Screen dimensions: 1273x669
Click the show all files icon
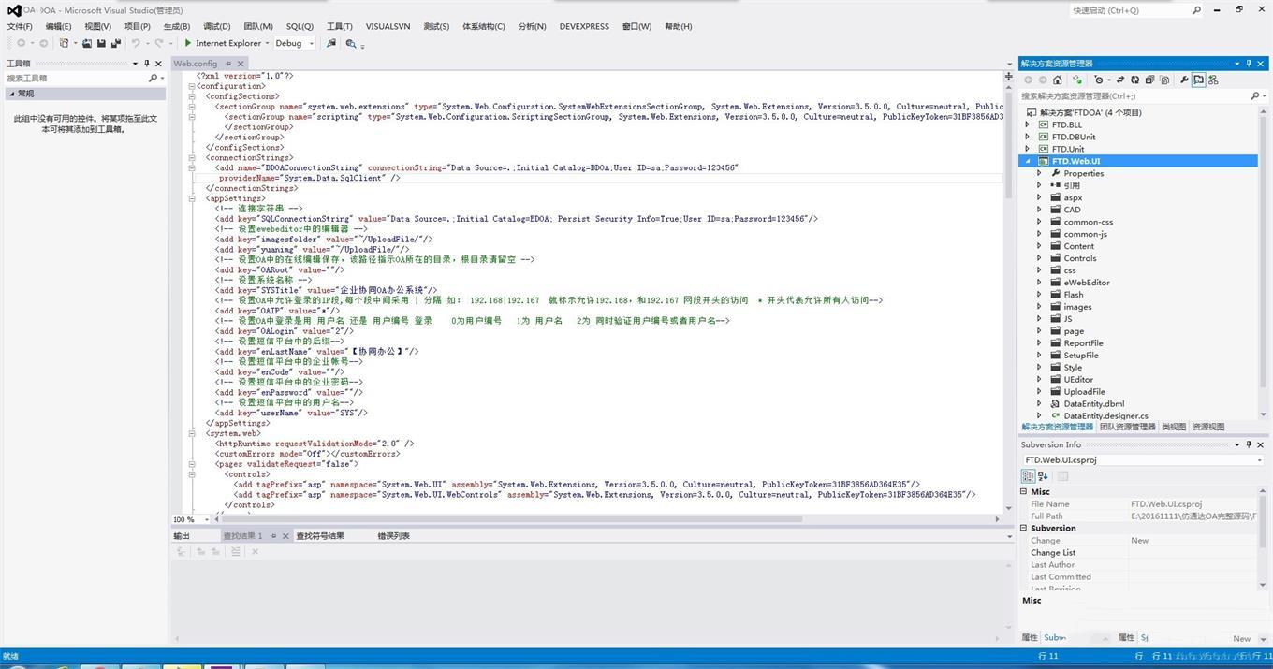(1164, 80)
